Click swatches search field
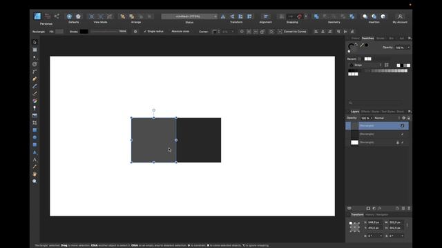 tap(376, 103)
